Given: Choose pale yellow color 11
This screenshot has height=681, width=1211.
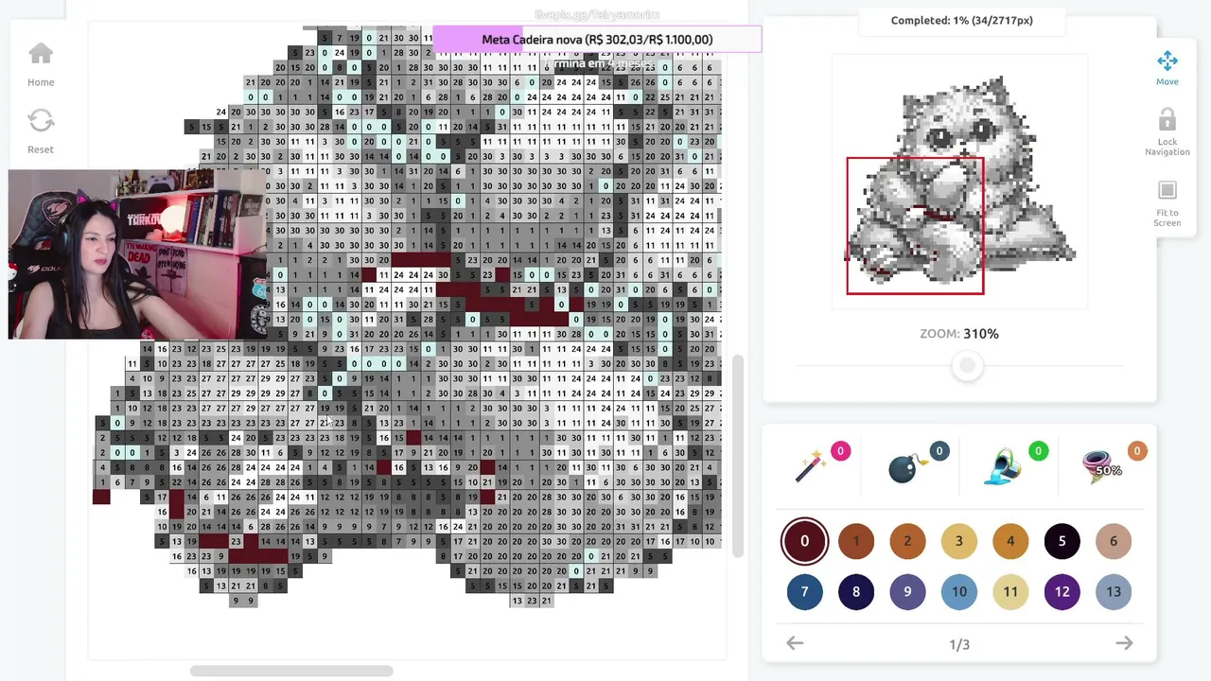Looking at the screenshot, I should pyautogui.click(x=1010, y=592).
